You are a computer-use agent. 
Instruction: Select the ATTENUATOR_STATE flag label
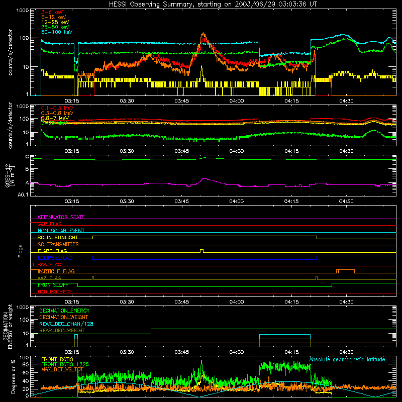pyautogui.click(x=61, y=217)
